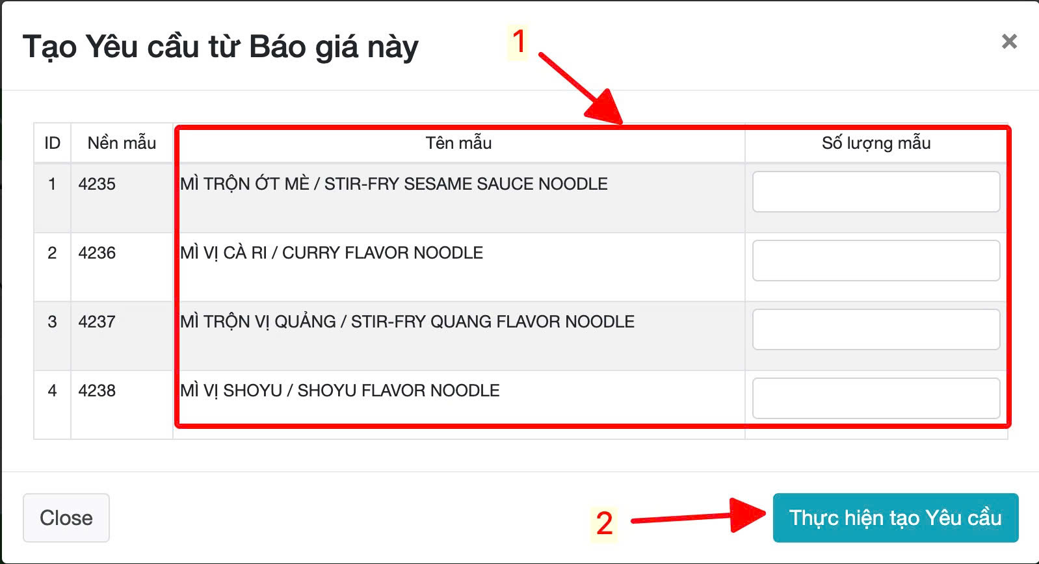Click sample code 4235
This screenshot has height=564, width=1039.
tap(97, 184)
